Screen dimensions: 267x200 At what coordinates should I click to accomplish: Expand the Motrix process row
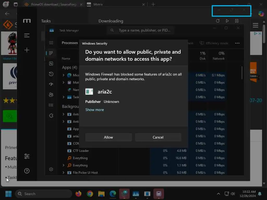(63, 82)
